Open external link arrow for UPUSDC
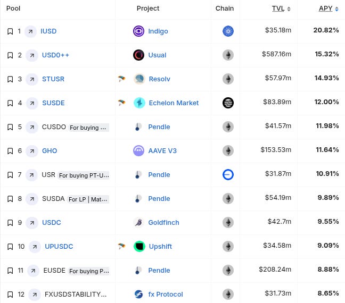The width and height of the screenshot is (345, 303). [x=35, y=247]
